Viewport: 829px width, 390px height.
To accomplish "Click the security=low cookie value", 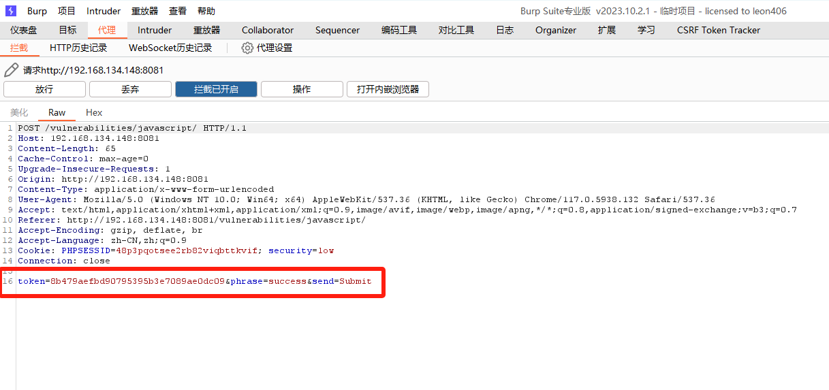I will (x=301, y=250).
